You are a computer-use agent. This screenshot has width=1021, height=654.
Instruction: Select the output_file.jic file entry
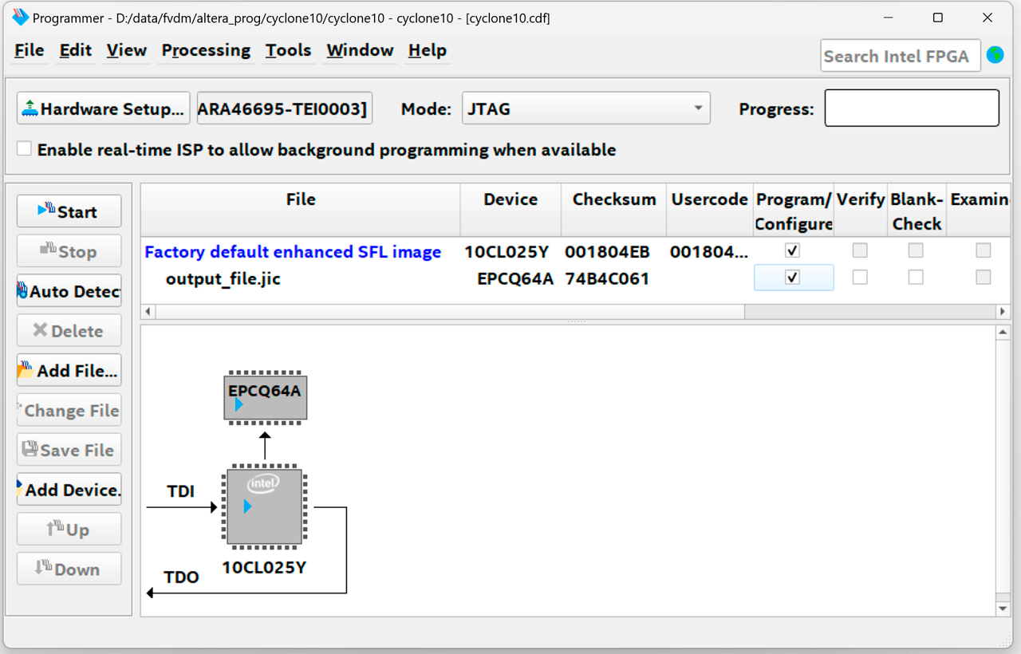point(223,278)
